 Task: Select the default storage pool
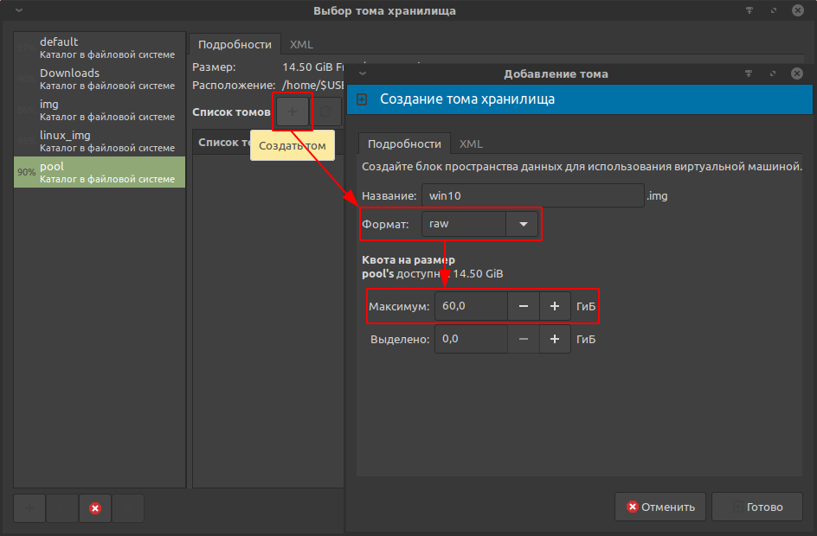[100, 48]
